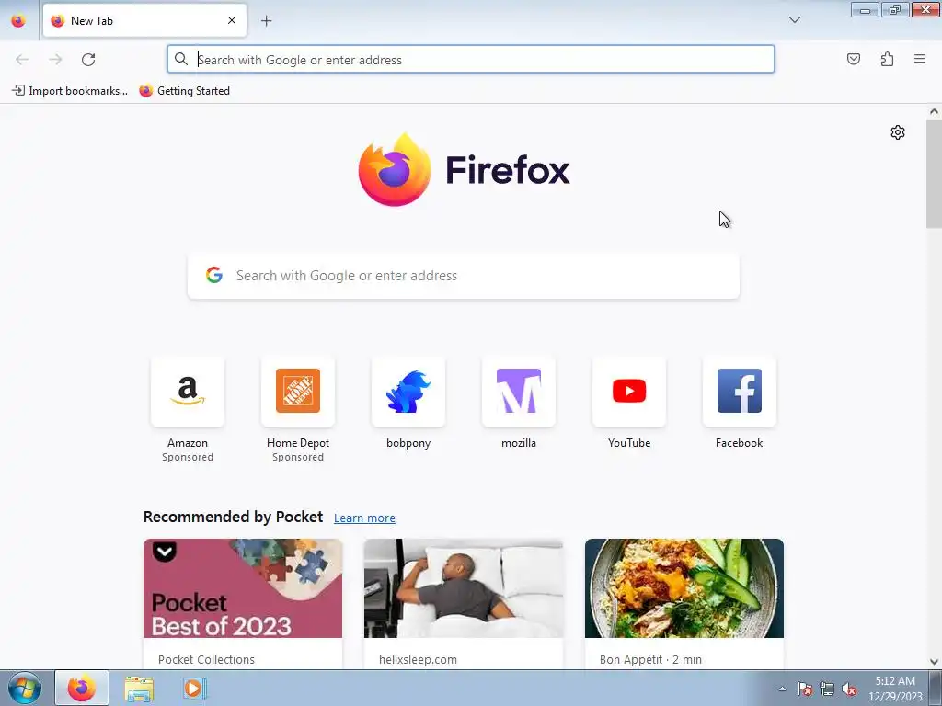Click Action Center flag tray icon

click(804, 689)
